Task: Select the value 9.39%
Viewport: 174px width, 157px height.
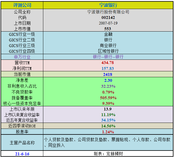Action: [108, 103]
